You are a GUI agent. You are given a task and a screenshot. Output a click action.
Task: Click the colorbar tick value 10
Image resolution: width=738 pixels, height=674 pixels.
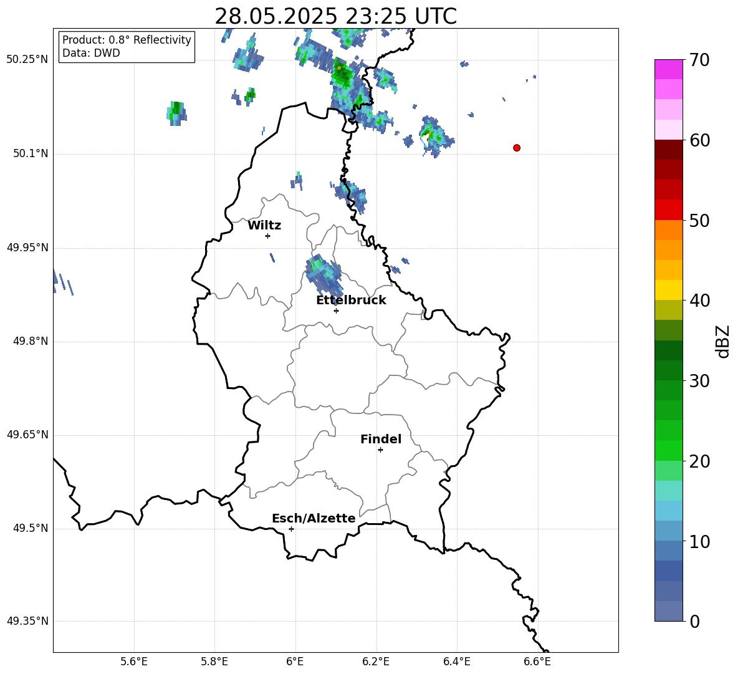click(699, 542)
